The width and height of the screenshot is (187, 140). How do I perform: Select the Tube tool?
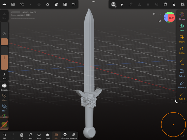coord(182,62)
